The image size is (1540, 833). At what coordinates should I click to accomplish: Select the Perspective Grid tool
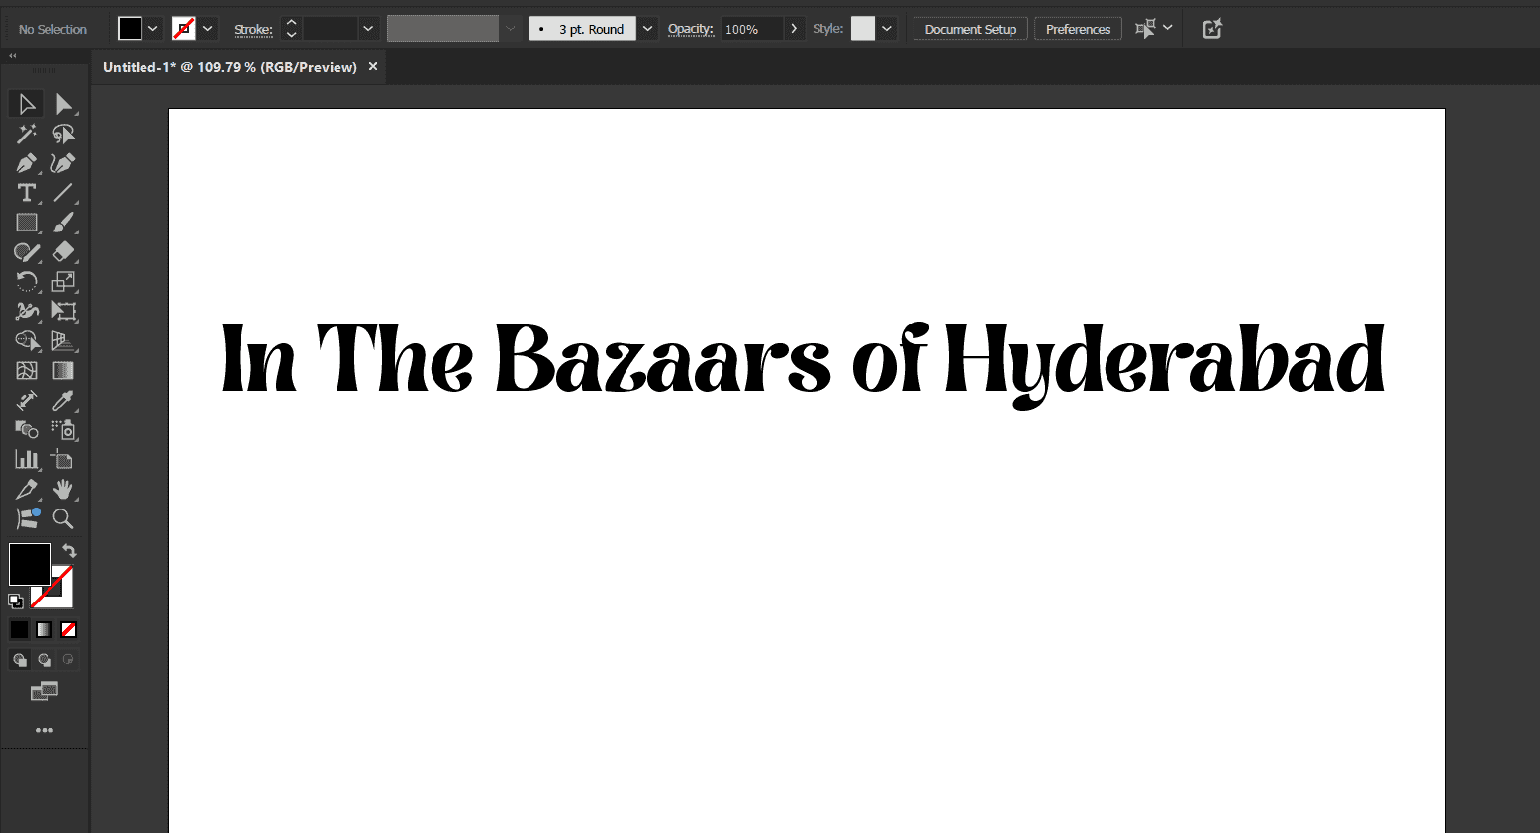pos(64,341)
